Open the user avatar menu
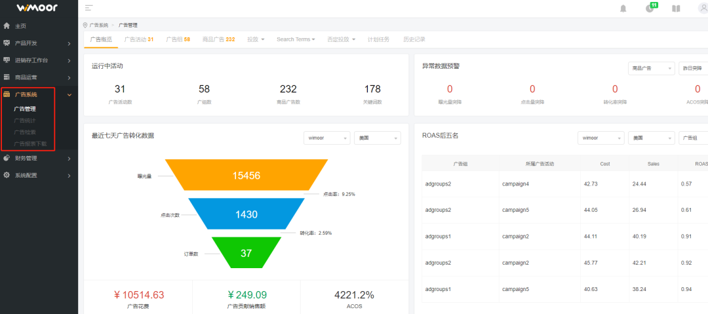Image resolution: width=708 pixels, height=314 pixels. [703, 9]
